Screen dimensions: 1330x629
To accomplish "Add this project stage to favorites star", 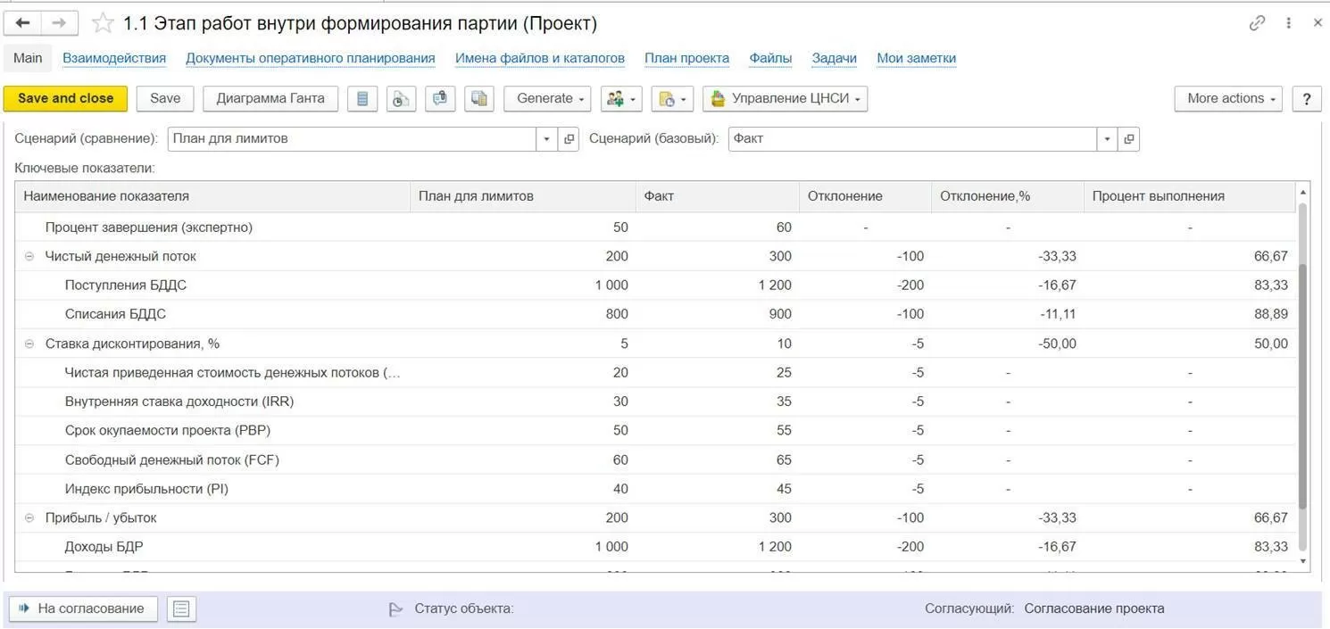I will (x=104, y=24).
